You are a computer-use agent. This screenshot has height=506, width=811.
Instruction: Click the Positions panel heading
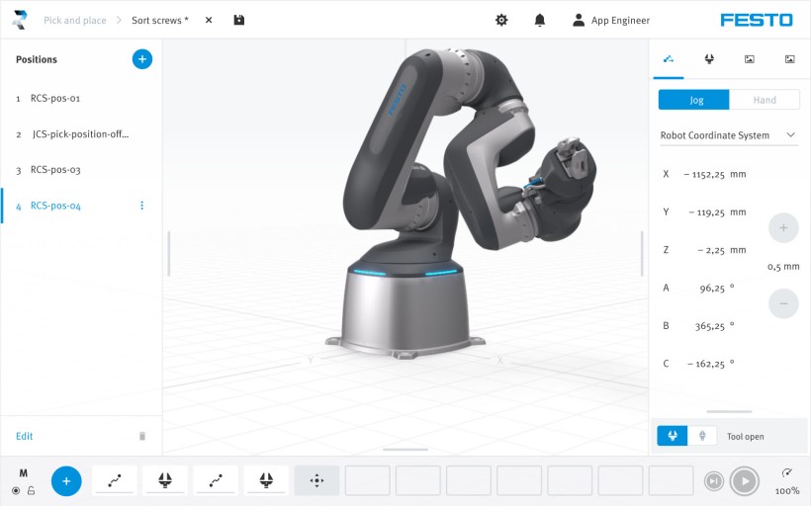tap(37, 59)
